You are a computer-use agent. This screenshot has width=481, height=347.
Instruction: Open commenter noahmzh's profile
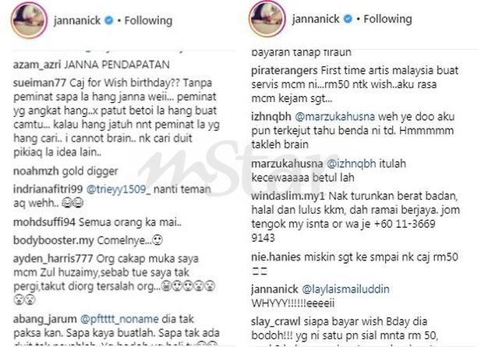tap(36, 172)
